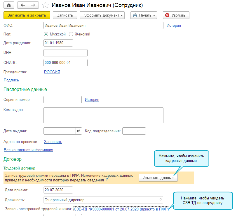This screenshot has width=237, height=216.
Task: Open the Печать dropdown menu
Action: (143, 15)
